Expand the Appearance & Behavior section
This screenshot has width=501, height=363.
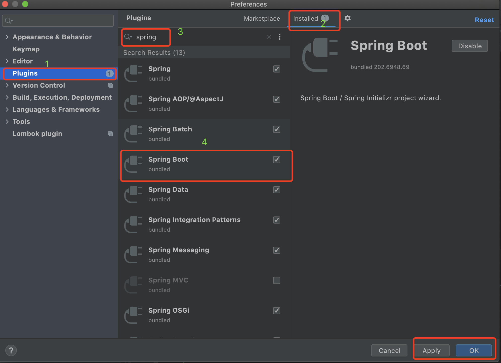[7, 37]
